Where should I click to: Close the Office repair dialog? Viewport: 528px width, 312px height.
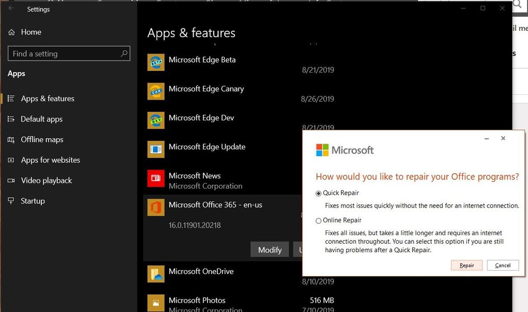tap(503, 138)
